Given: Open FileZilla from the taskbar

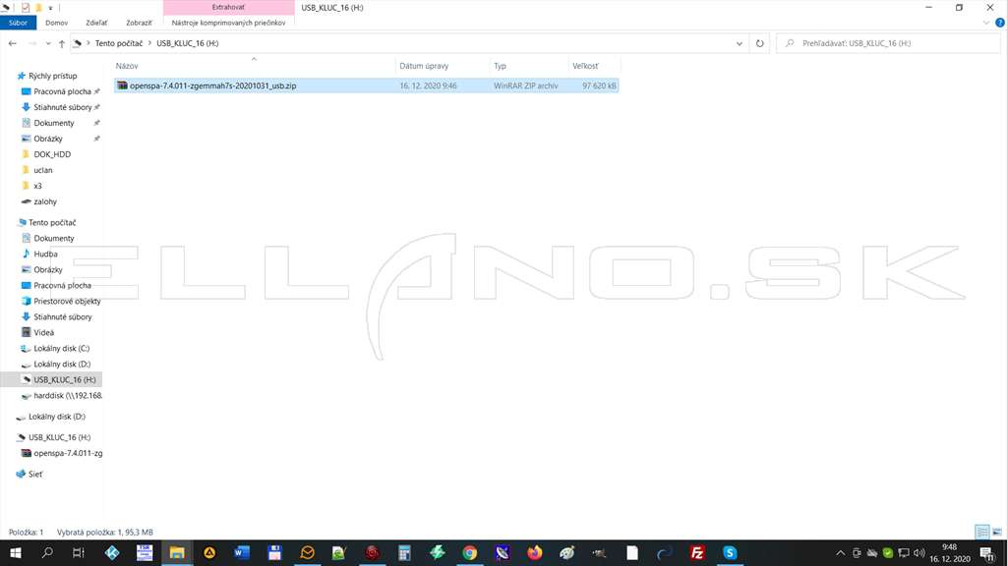Looking at the screenshot, I should [697, 552].
